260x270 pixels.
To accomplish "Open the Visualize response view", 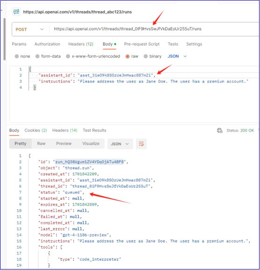I will click(x=91, y=144).
